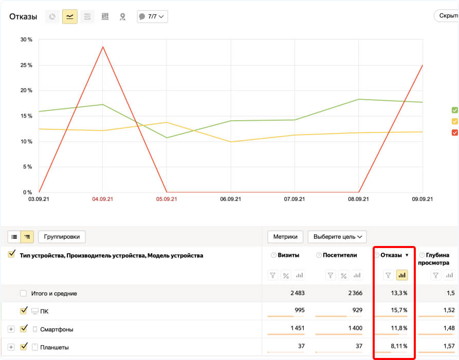Open the Выберите цель dropdown
The height and width of the screenshot is (360, 459).
tap(337, 237)
